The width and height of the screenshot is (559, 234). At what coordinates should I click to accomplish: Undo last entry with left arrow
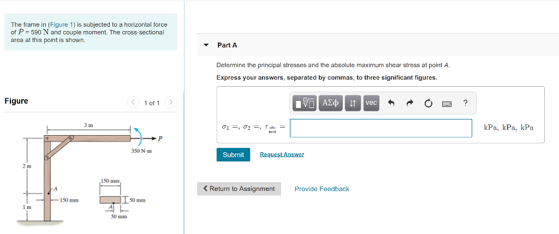(391, 103)
